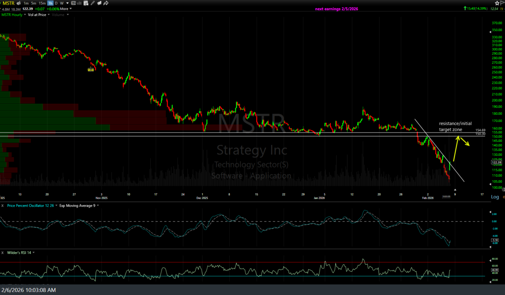Switch to the 1h timeframe
The height and width of the screenshot is (295, 505).
coord(50,3)
